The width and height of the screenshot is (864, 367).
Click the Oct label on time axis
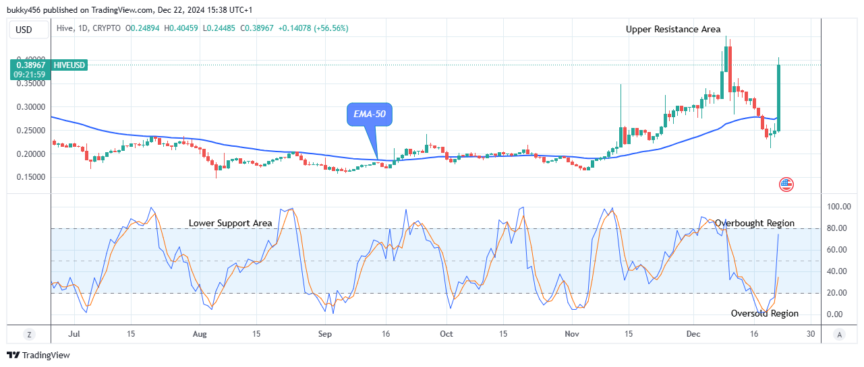click(x=445, y=334)
